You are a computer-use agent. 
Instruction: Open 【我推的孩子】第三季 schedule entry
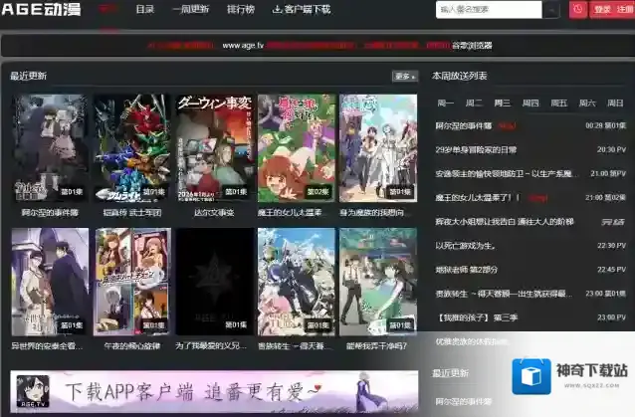477,317
